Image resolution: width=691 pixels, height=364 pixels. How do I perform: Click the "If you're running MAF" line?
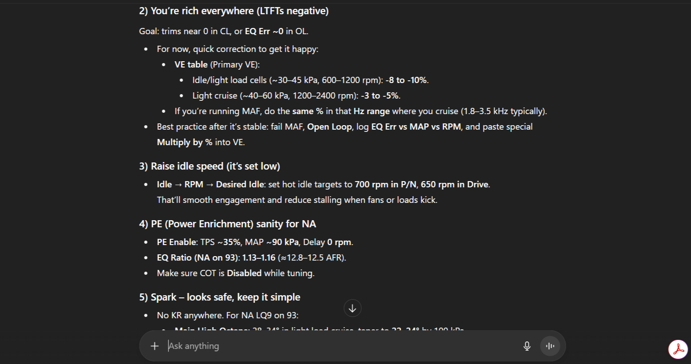pyautogui.click(x=360, y=111)
